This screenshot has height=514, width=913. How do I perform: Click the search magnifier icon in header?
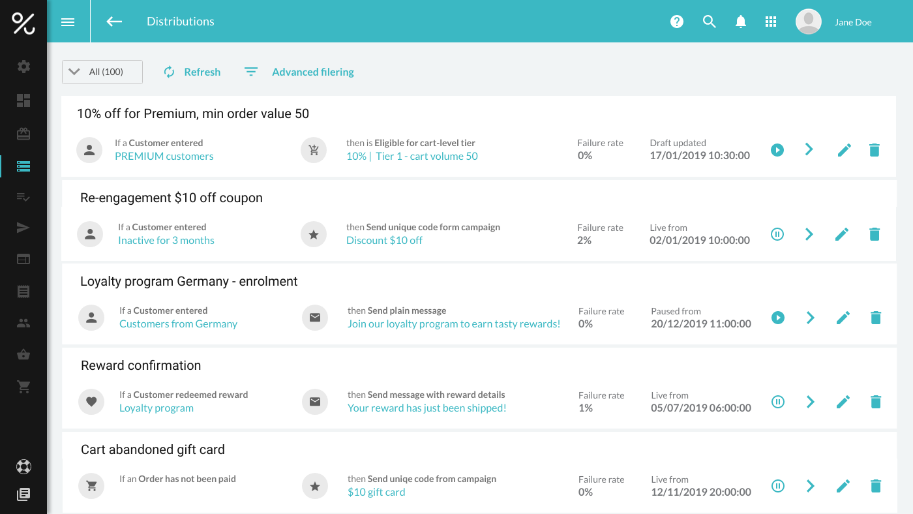710,22
